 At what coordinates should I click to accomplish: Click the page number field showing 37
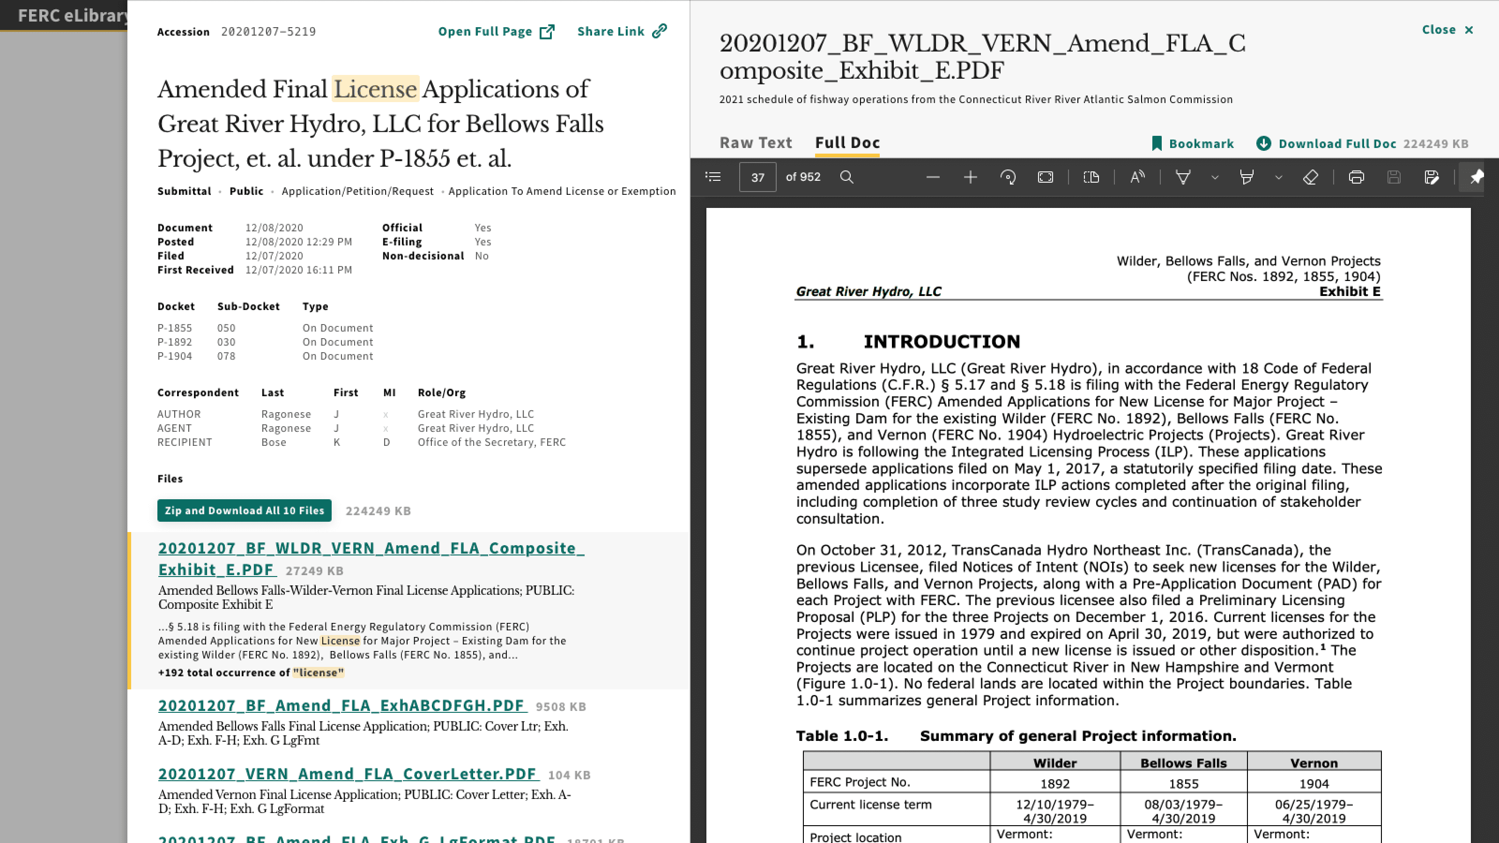click(x=757, y=177)
